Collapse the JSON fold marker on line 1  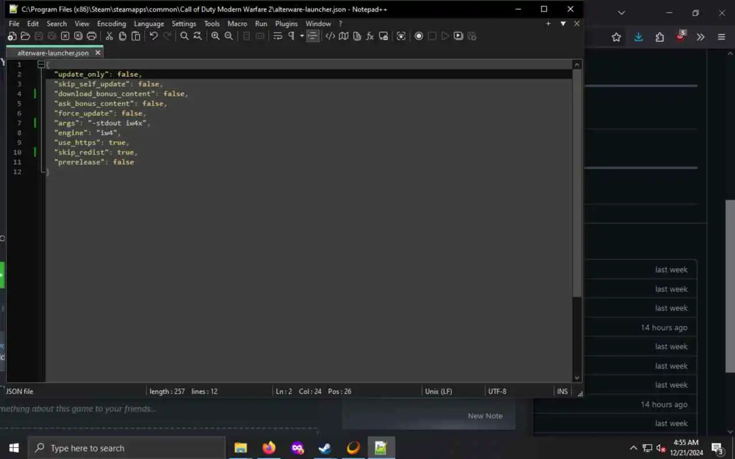click(x=41, y=64)
